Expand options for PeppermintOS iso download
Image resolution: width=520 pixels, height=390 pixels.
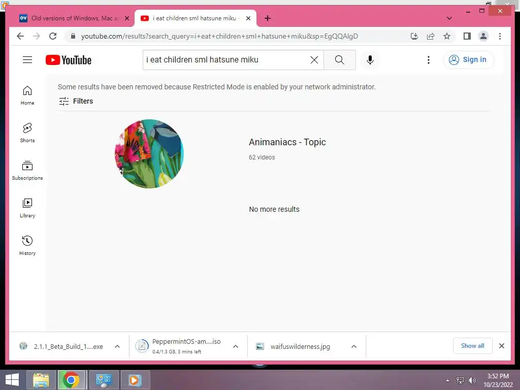pyautogui.click(x=236, y=346)
